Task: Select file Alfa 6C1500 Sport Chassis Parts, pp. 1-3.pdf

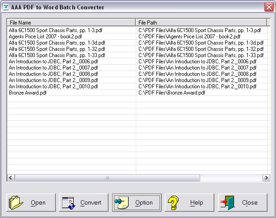Action: tap(56, 30)
